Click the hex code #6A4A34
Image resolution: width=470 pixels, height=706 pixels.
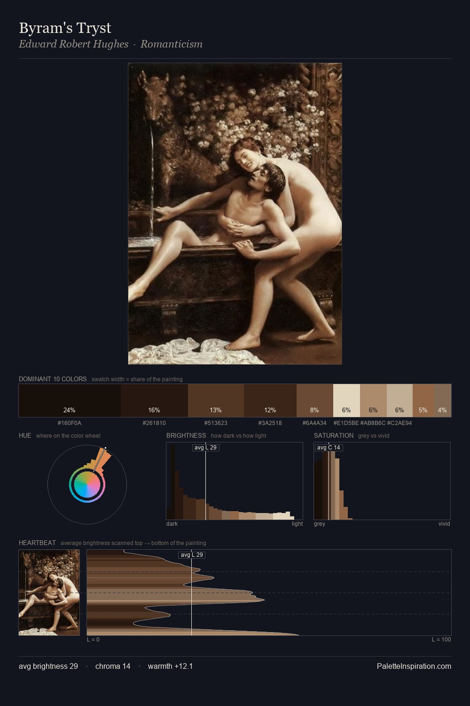pos(314,423)
